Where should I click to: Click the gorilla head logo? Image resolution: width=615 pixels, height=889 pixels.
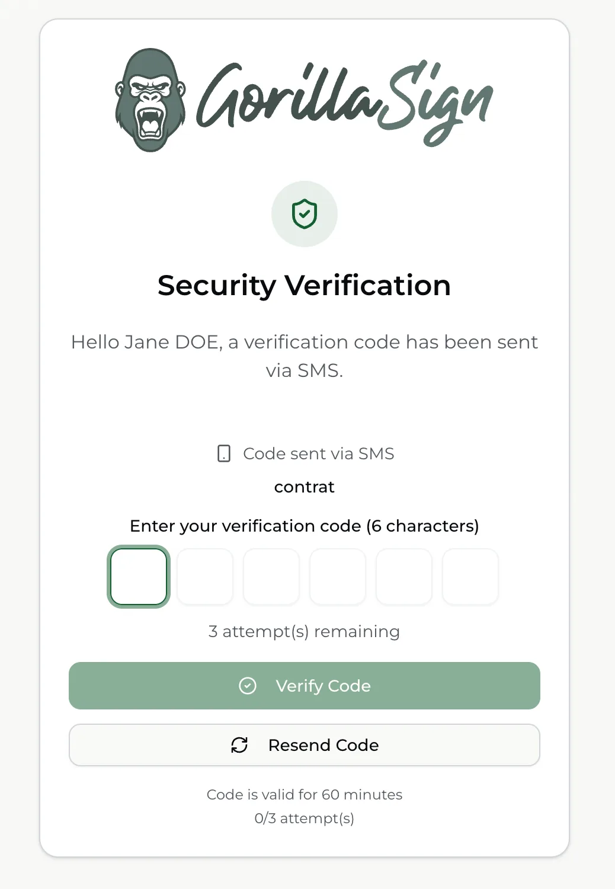point(150,100)
